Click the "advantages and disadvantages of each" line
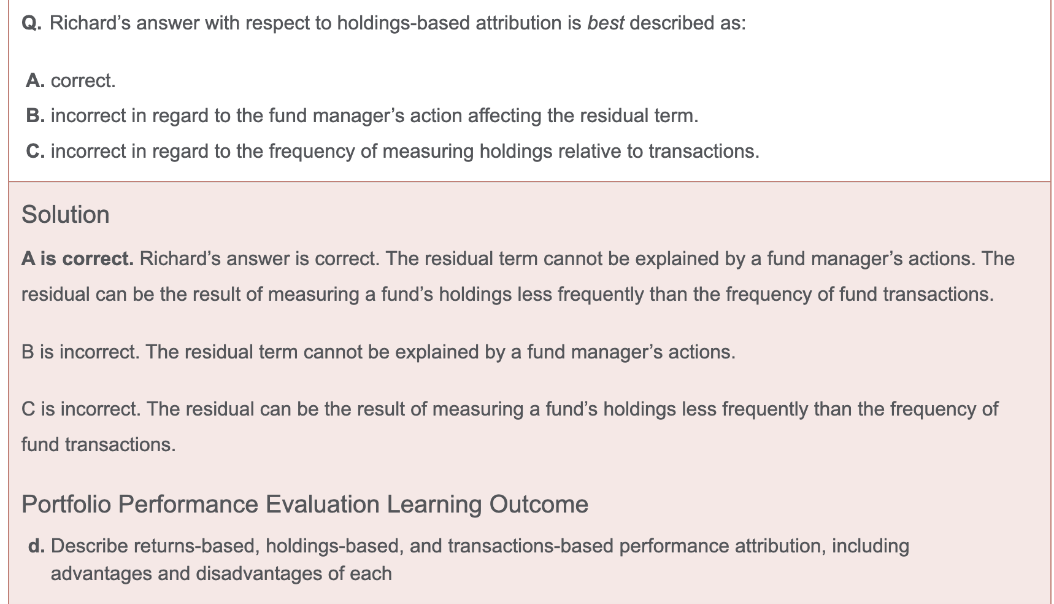The width and height of the screenshot is (1054, 604). (221, 573)
